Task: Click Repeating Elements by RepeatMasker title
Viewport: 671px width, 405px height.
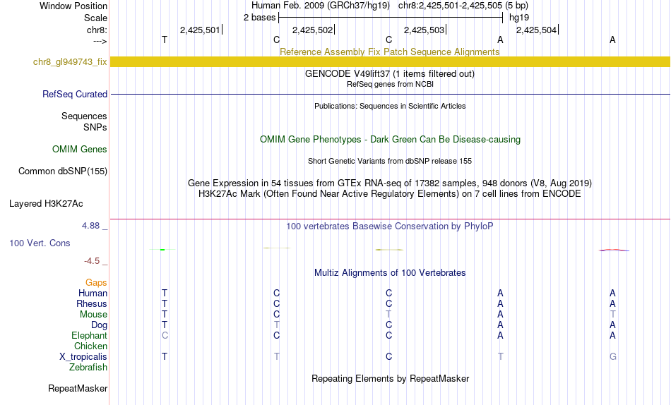Action: click(391, 378)
